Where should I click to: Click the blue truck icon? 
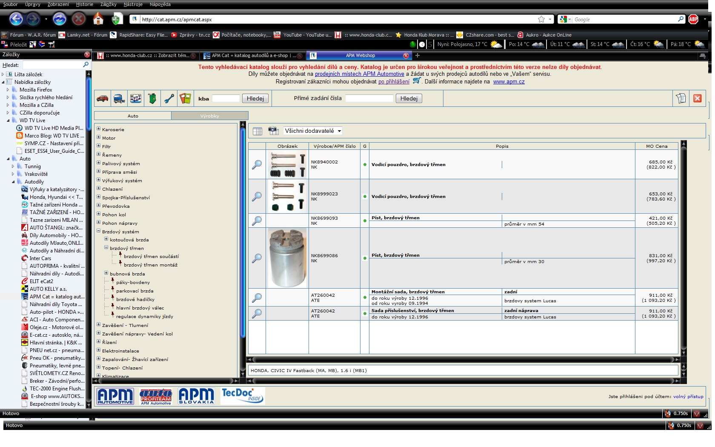[x=119, y=99]
